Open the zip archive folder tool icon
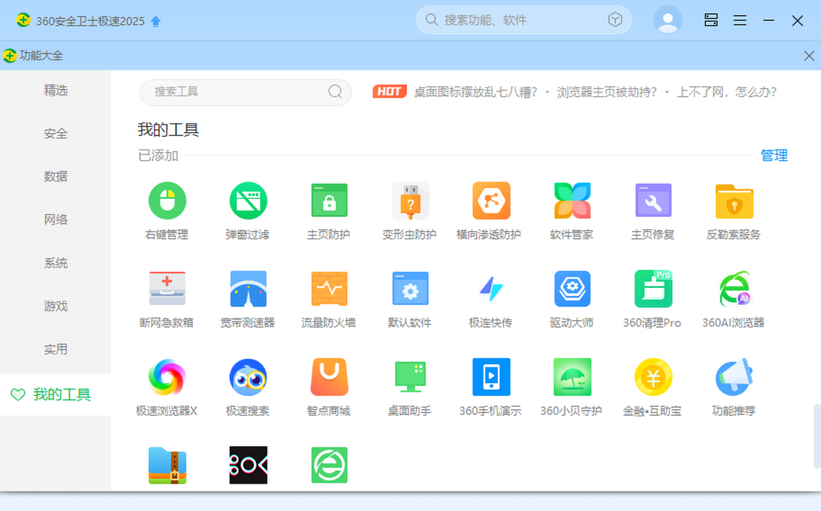 pos(167,465)
